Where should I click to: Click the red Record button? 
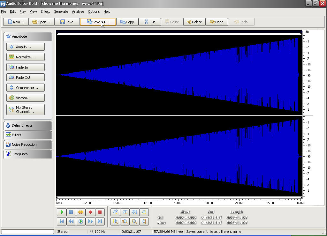[90, 212]
